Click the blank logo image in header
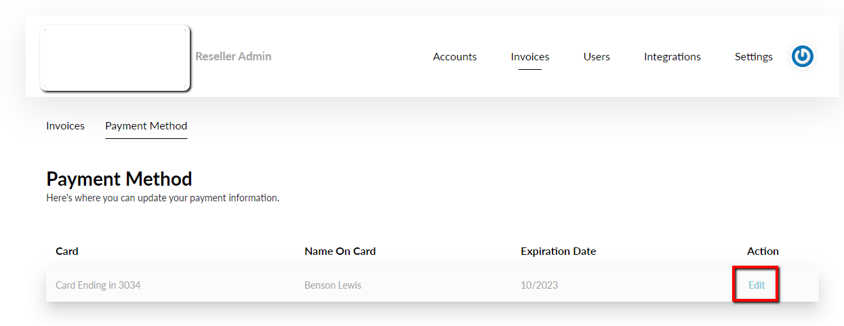Image resolution: width=844 pixels, height=326 pixels. pos(115,58)
